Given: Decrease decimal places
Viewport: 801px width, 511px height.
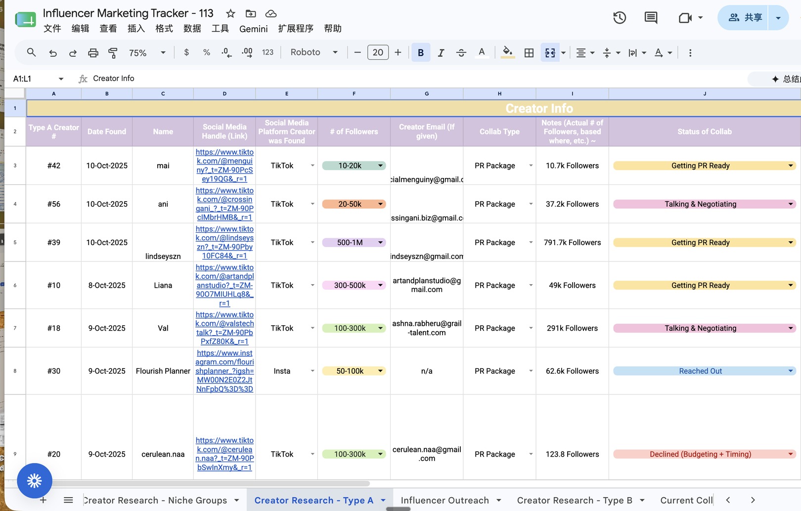Looking at the screenshot, I should [226, 52].
